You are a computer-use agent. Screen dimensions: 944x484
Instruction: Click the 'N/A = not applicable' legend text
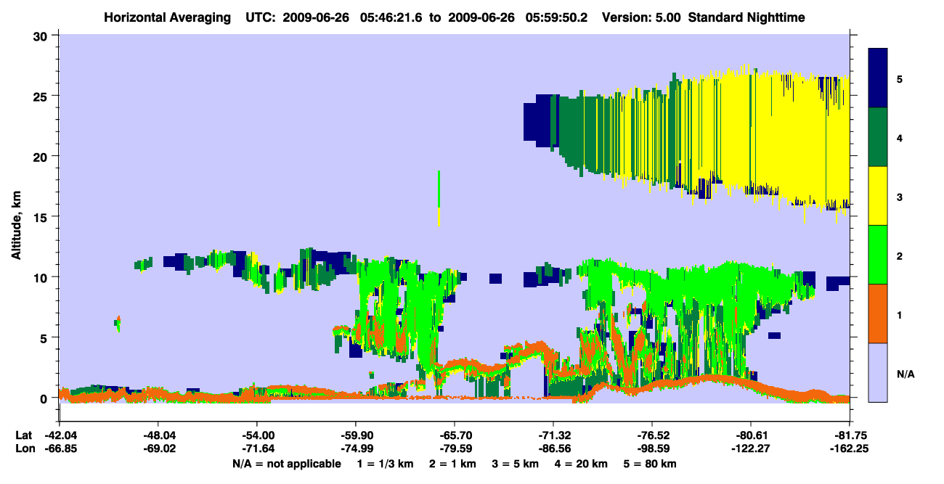point(286,463)
